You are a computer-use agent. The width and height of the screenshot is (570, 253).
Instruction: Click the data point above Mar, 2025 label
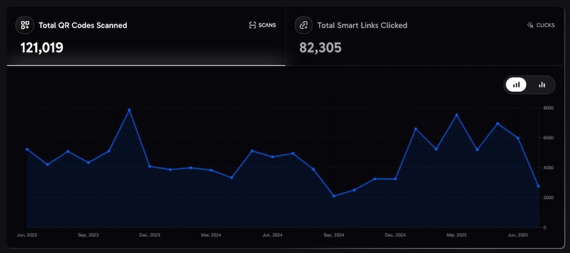457,115
